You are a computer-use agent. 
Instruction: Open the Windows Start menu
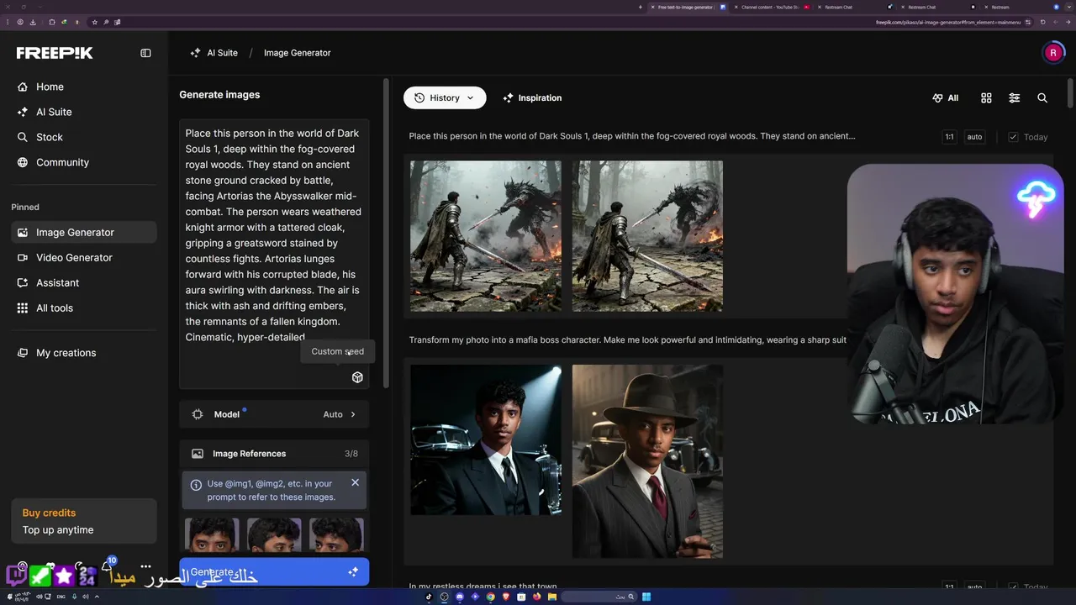646,597
